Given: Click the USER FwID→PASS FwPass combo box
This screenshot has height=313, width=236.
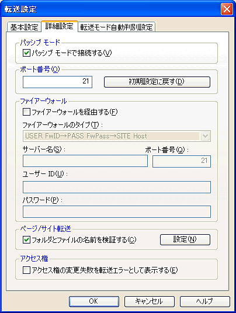Looking at the screenshot, I should (x=117, y=136).
